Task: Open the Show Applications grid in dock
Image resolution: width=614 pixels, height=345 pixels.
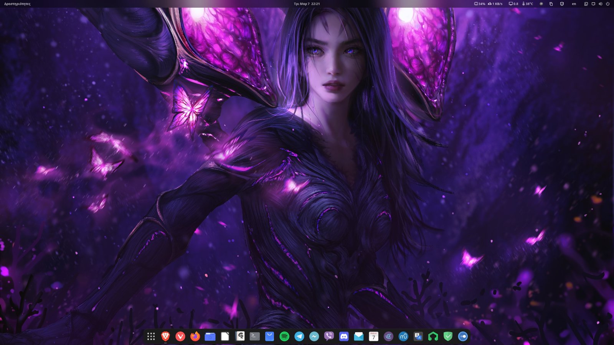Action: click(x=151, y=337)
